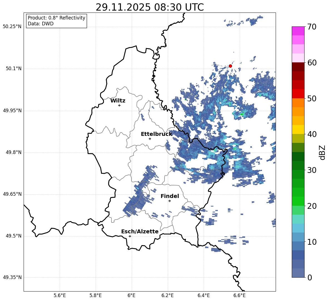329x301 pixels.
Task: Click the Ettelbruck city label
Action: 156,134
